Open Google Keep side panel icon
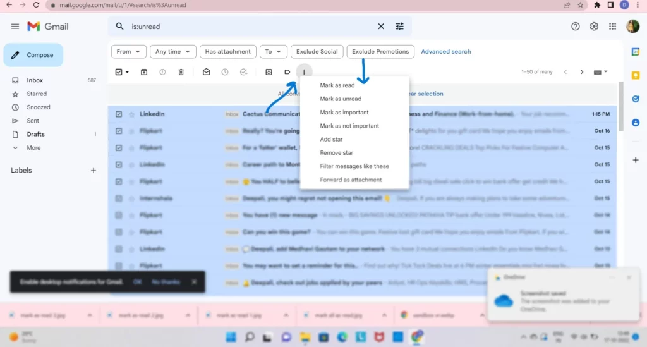The width and height of the screenshot is (647, 347). 636,75
